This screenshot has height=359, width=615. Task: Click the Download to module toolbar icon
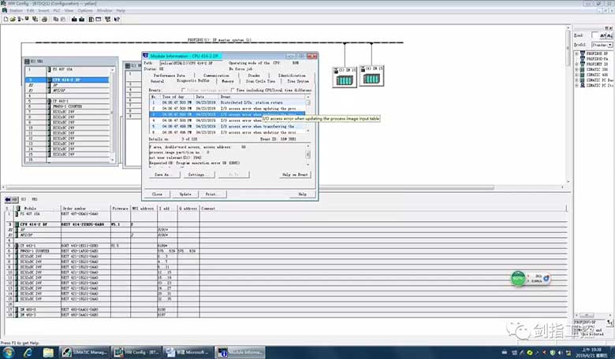click(74, 19)
